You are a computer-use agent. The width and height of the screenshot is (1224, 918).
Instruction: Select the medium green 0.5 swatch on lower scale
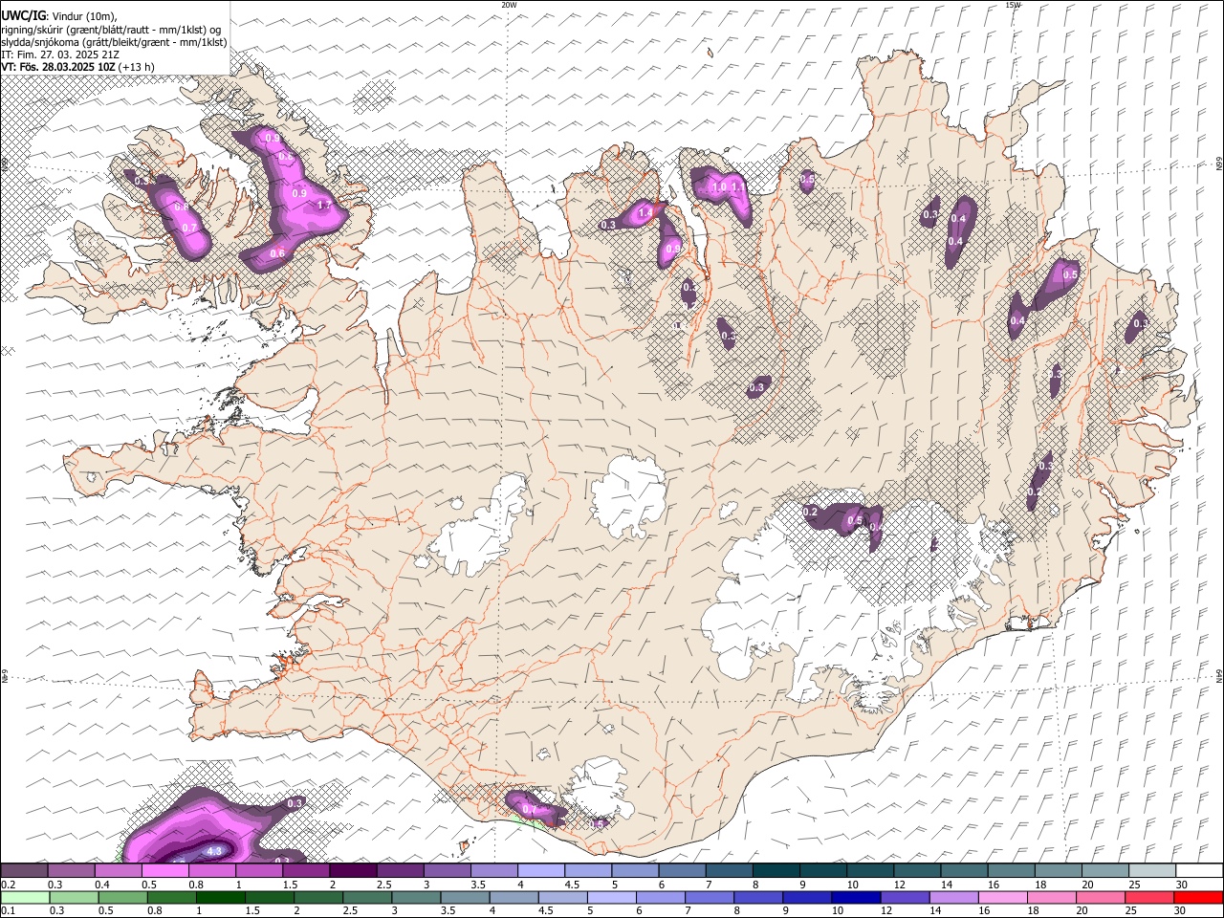(x=123, y=897)
